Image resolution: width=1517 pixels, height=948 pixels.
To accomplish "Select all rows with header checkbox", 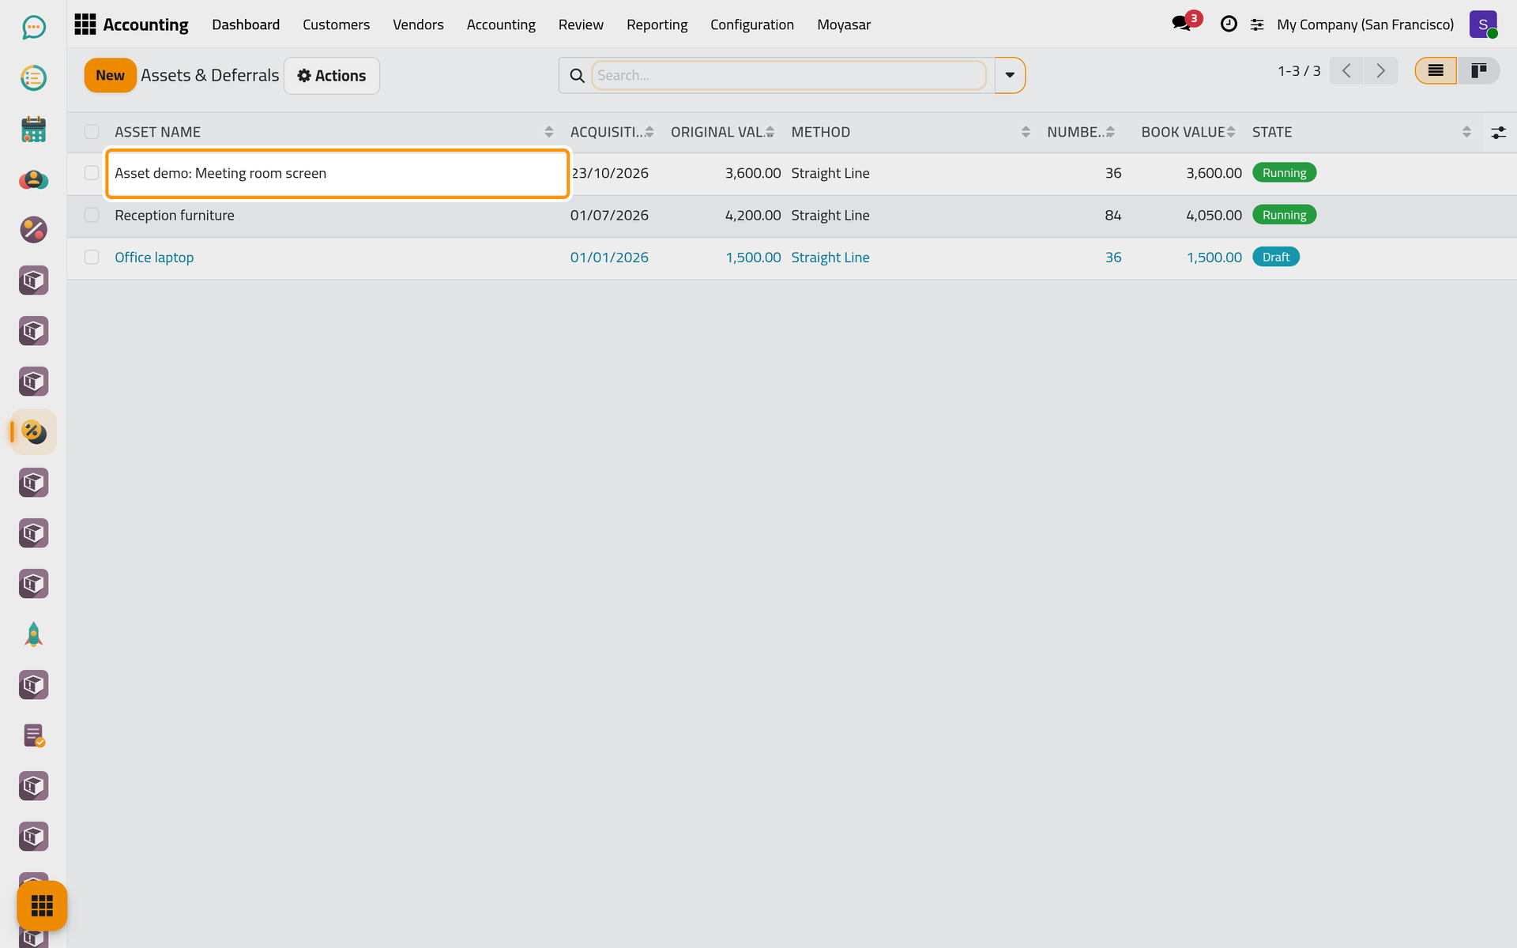I will coord(92,132).
